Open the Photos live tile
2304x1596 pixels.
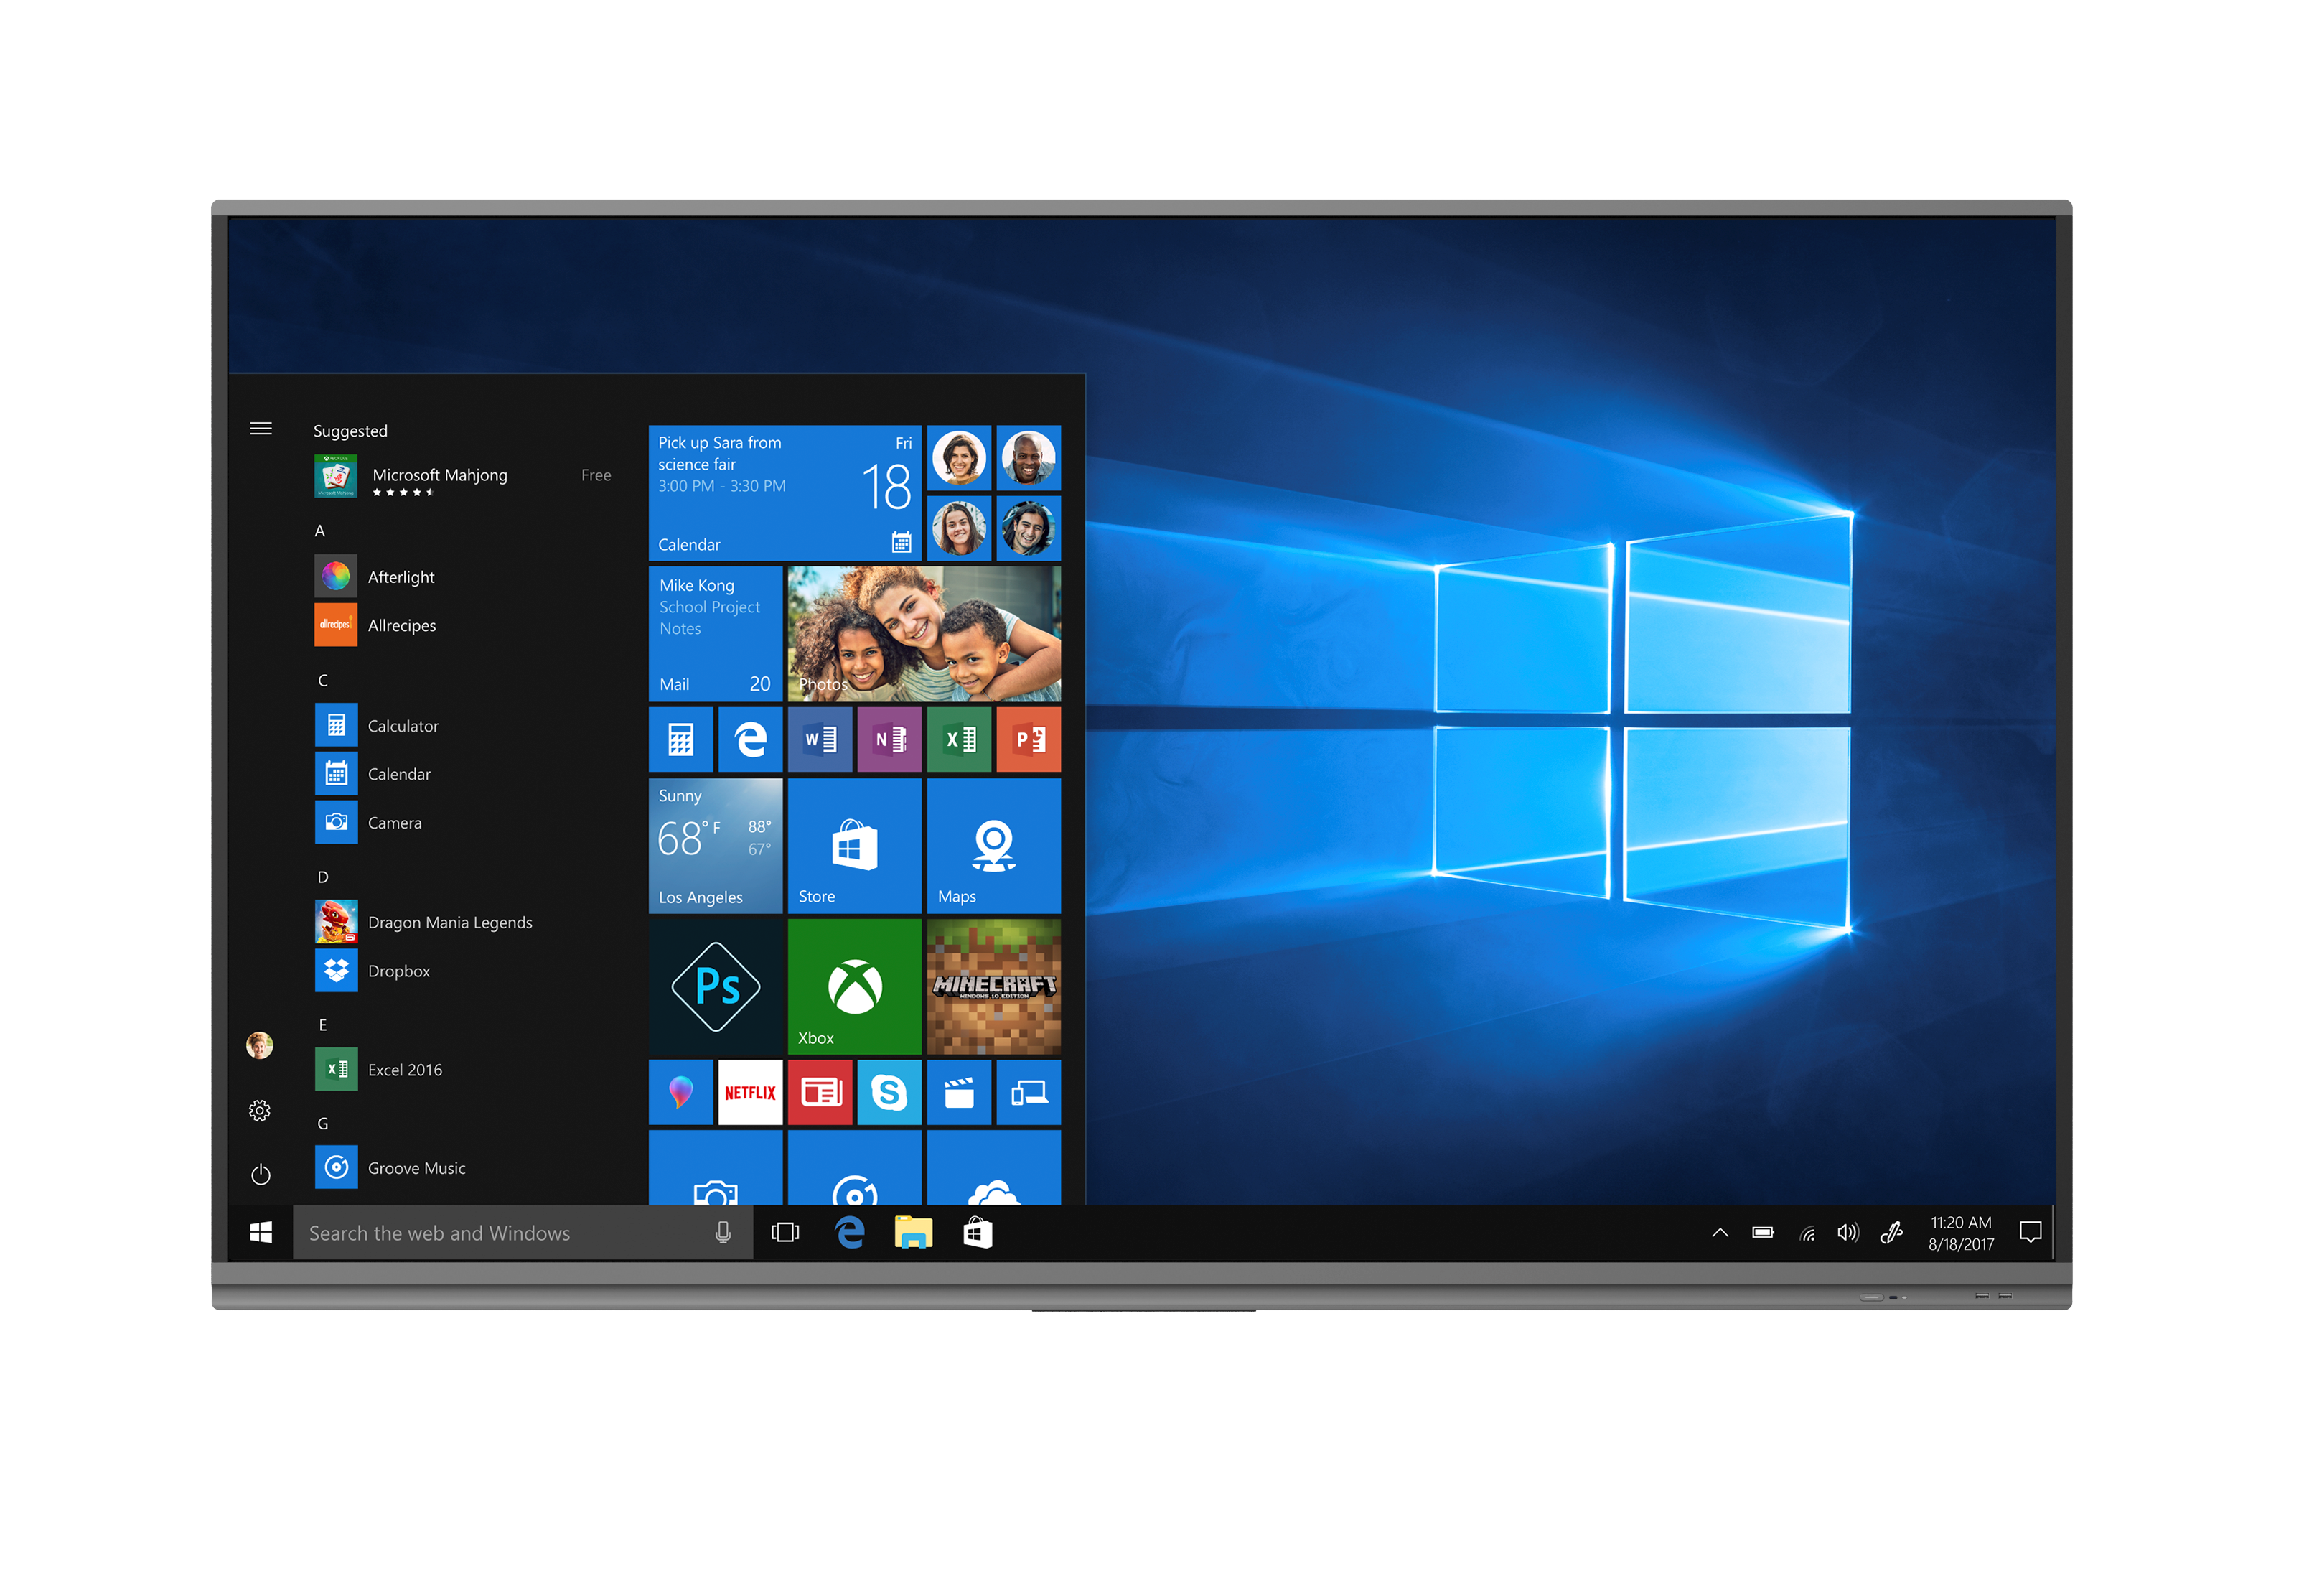(924, 633)
